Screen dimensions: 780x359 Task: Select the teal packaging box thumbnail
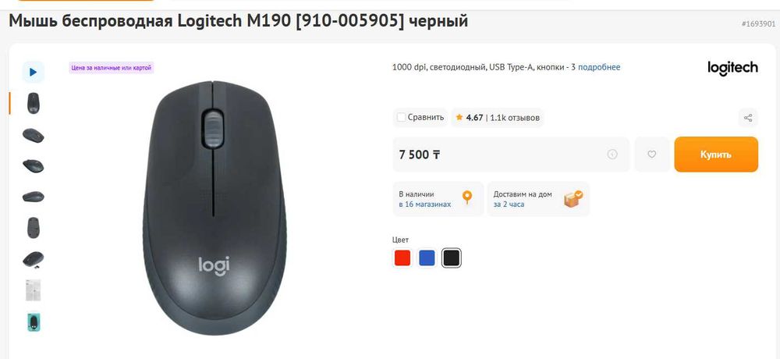click(34, 322)
